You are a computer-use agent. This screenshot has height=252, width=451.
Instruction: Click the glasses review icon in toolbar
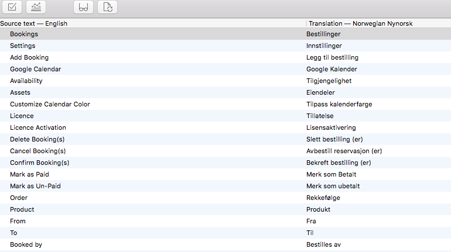click(x=84, y=8)
